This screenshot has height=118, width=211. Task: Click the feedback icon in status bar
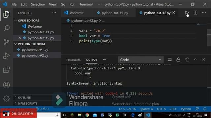pos(197,109)
